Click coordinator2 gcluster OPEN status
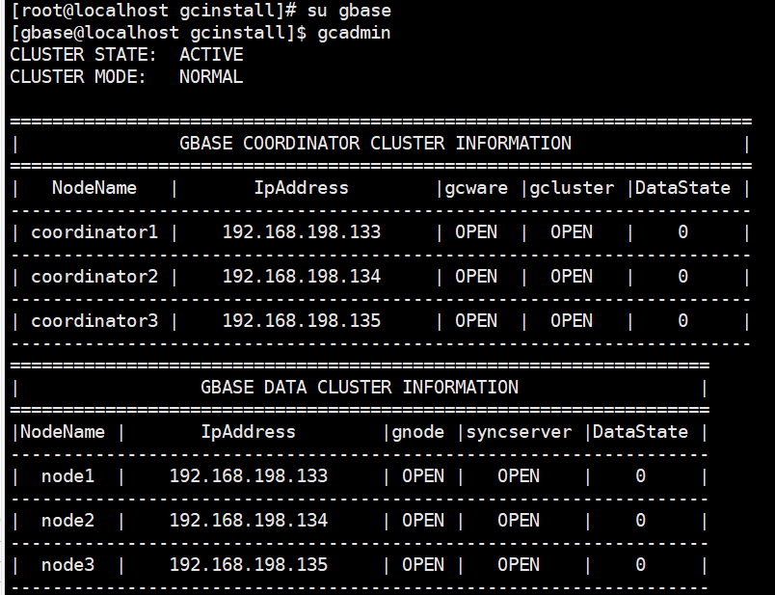Screen dimensions: 775x595 tap(572, 277)
